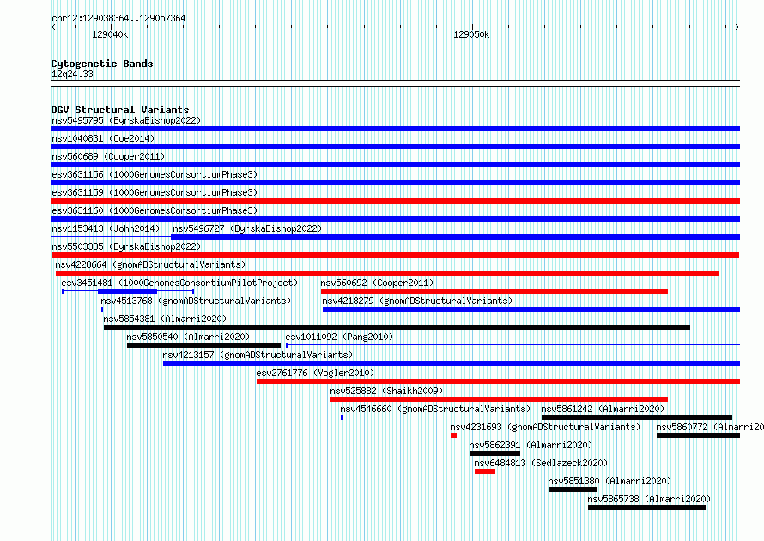Click the nsv5850540 (Almarri2020) label
The height and width of the screenshot is (541, 764).
tap(188, 337)
